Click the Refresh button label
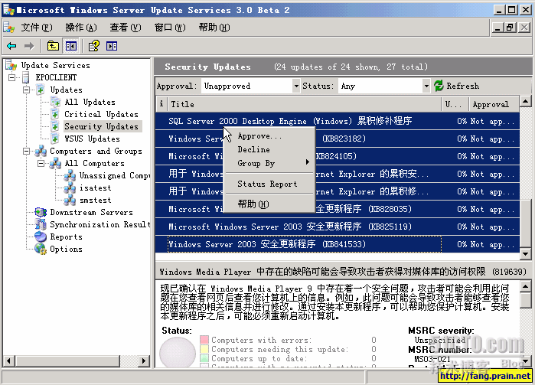Viewport: 535px width, 385px height. pyautogui.click(x=462, y=86)
